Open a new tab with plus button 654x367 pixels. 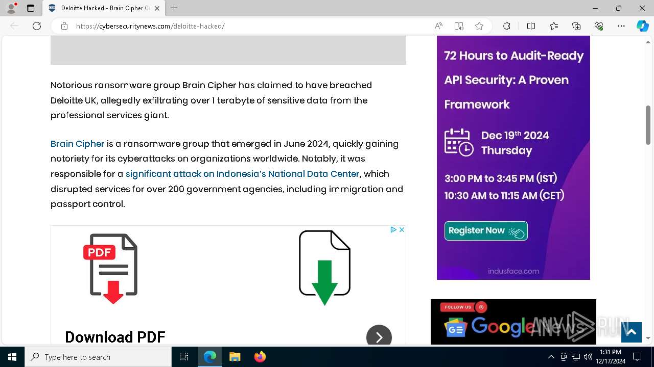[174, 8]
